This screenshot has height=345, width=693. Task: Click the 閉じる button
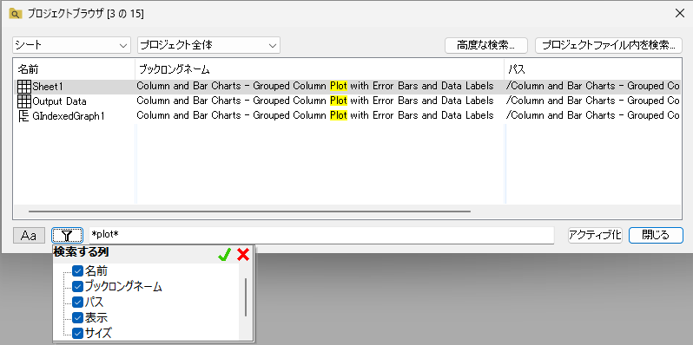coord(656,235)
